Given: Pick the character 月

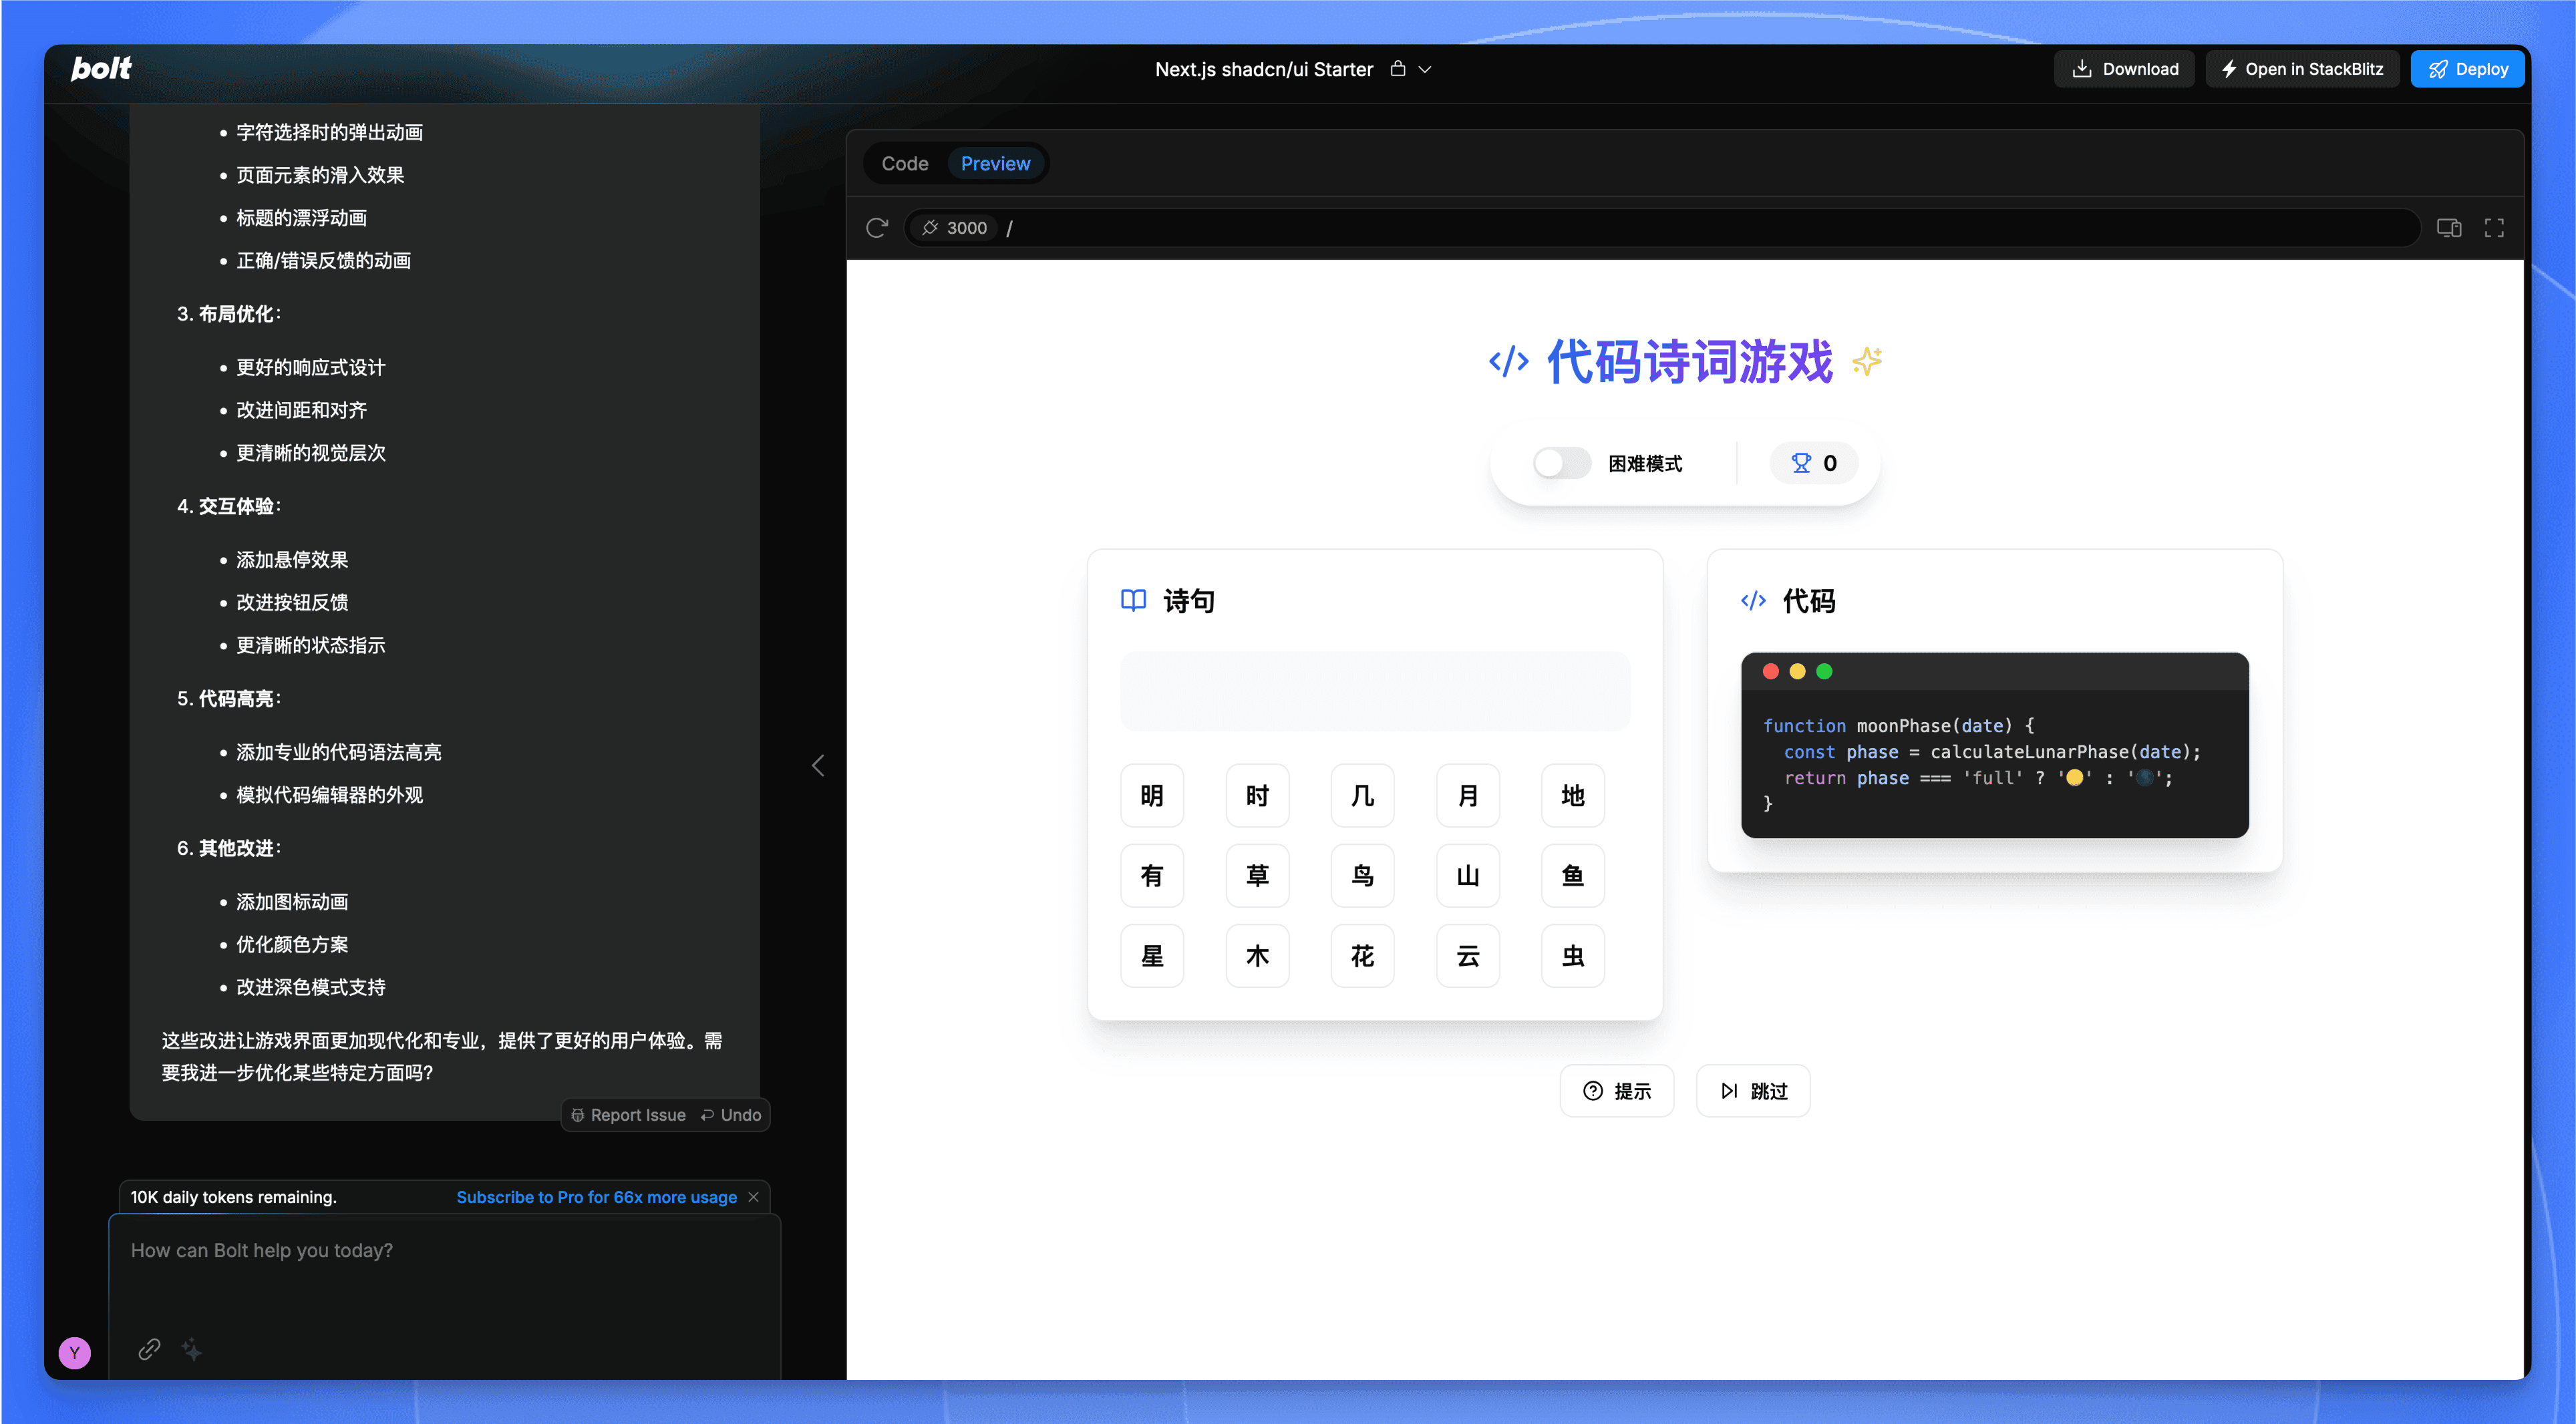Looking at the screenshot, I should 1468,795.
